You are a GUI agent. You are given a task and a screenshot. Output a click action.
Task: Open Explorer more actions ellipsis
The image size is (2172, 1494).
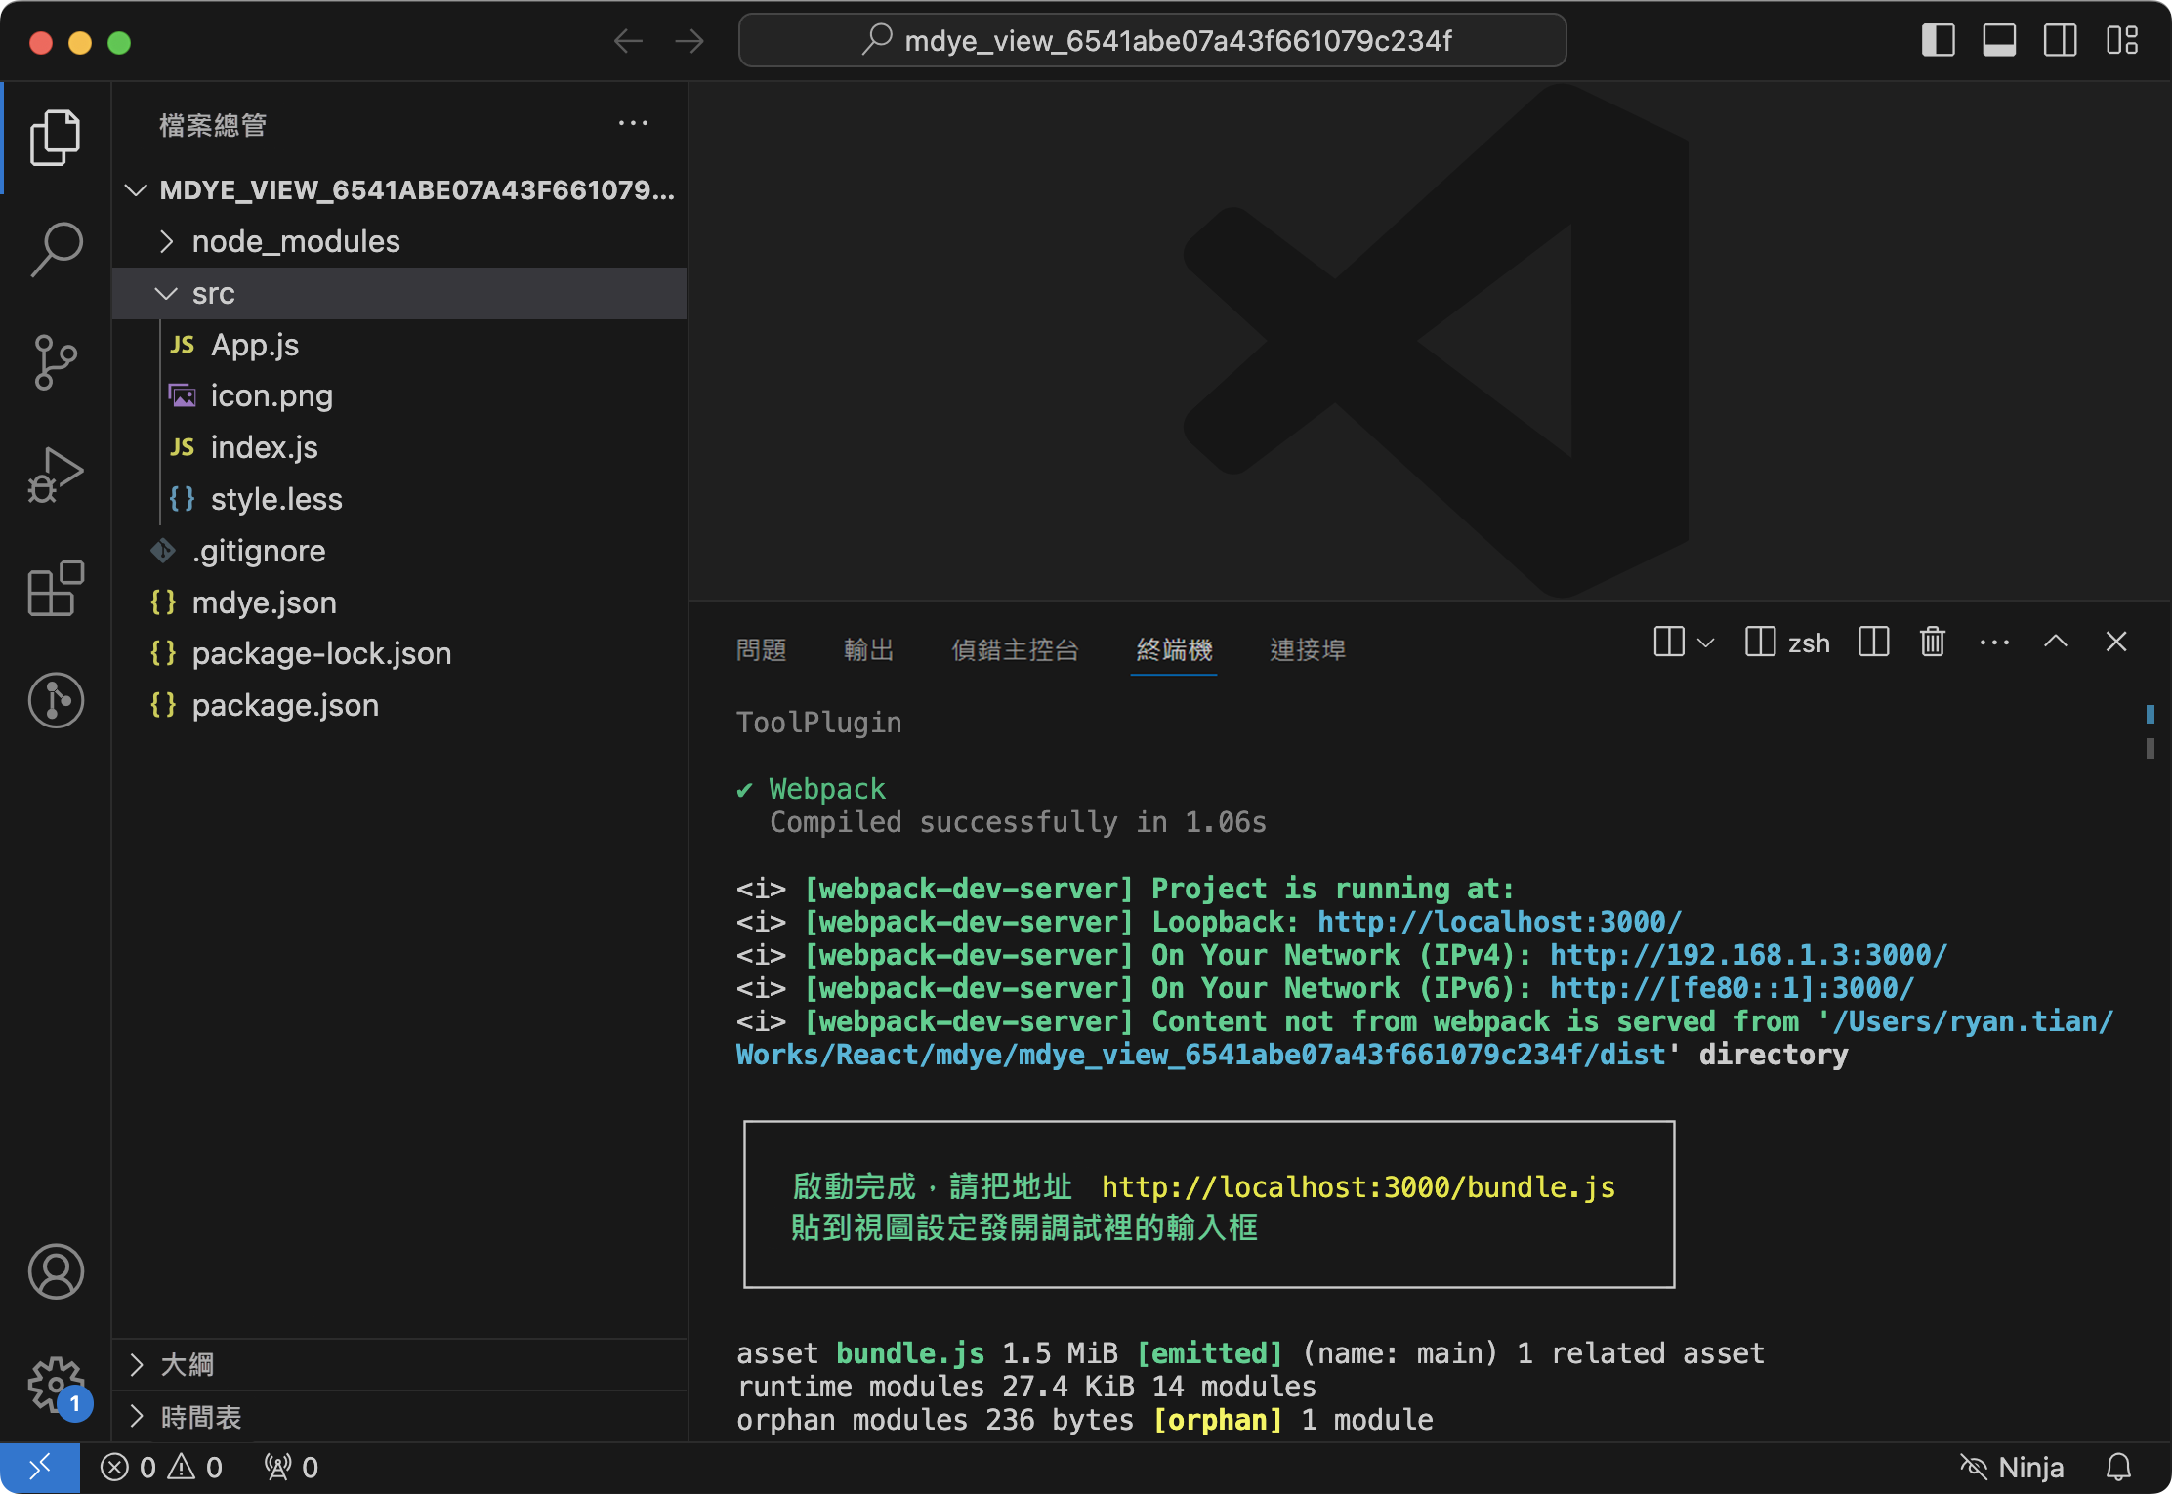tap(633, 124)
